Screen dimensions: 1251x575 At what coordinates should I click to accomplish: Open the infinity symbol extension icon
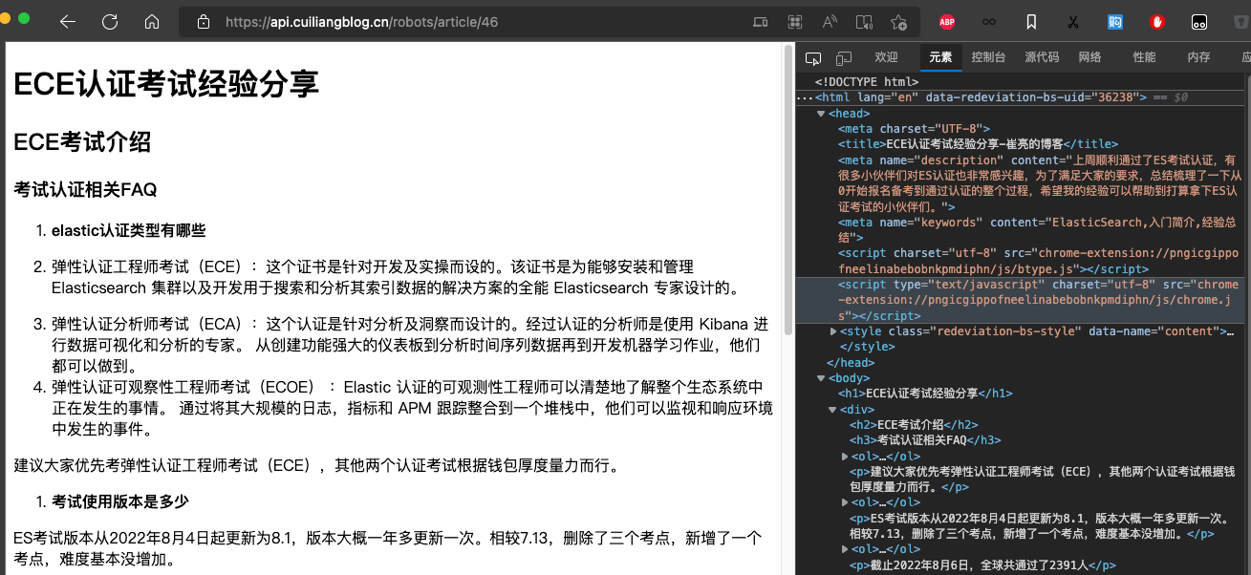[989, 21]
